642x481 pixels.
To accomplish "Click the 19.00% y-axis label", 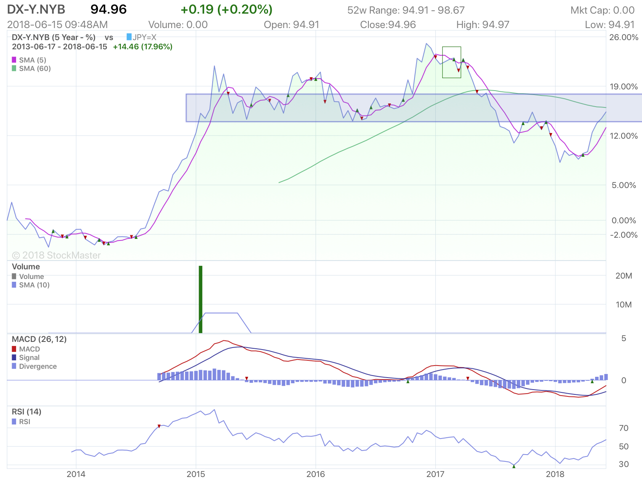I will coord(624,87).
